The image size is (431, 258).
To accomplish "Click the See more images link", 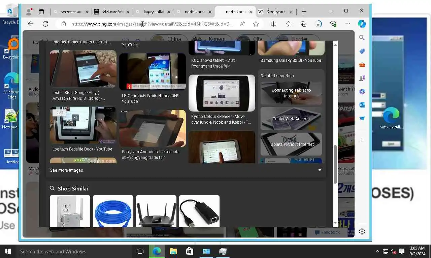I will point(66,170).
